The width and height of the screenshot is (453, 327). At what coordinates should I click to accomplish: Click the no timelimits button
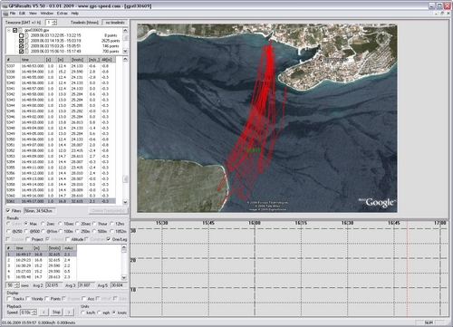coord(115,23)
